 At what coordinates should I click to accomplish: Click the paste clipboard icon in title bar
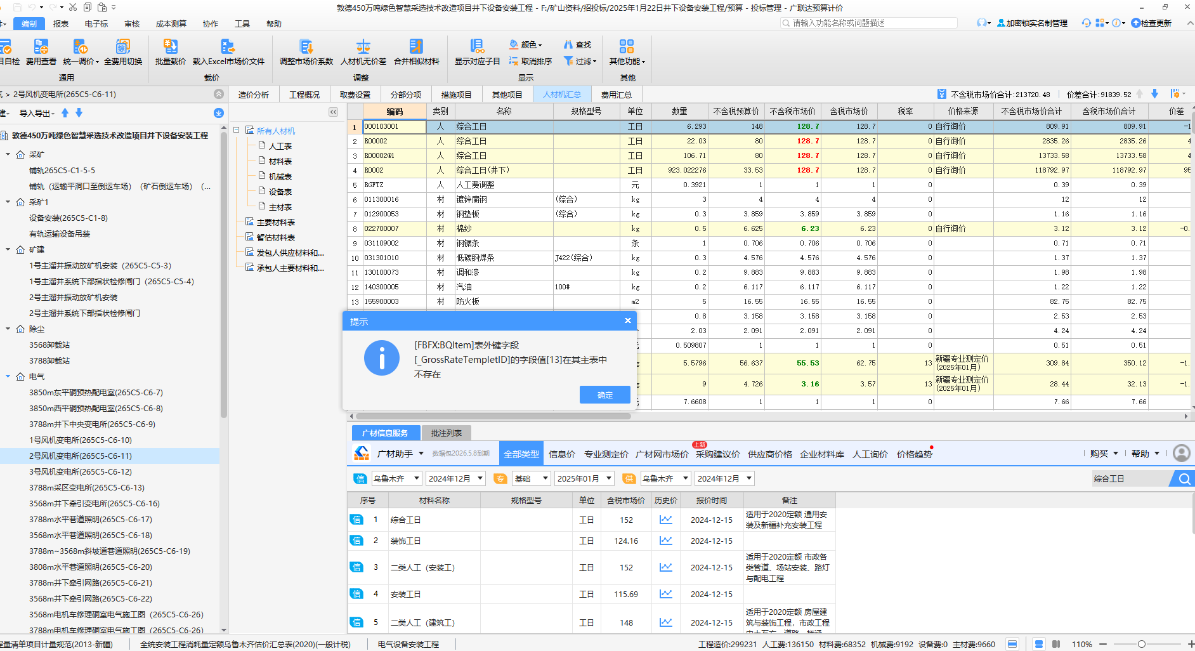101,7
